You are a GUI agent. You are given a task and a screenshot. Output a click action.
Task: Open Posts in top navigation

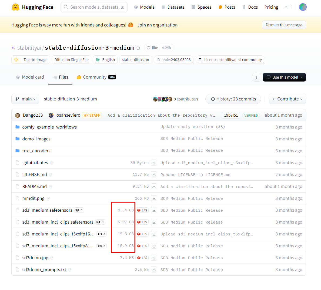pyautogui.click(x=227, y=7)
